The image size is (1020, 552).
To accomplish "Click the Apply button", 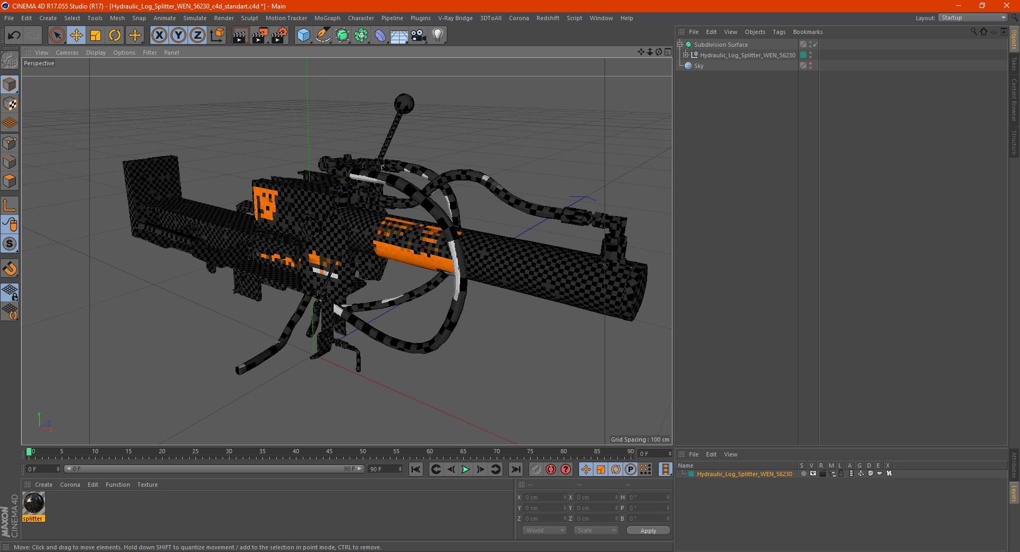I will 648,531.
